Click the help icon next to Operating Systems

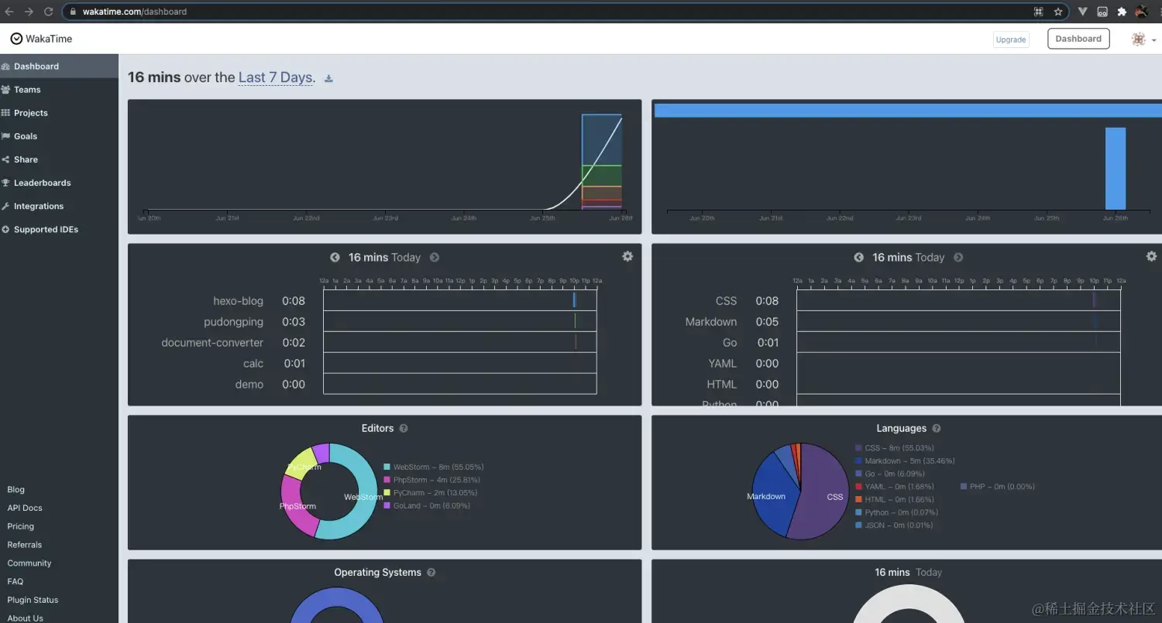pos(431,573)
